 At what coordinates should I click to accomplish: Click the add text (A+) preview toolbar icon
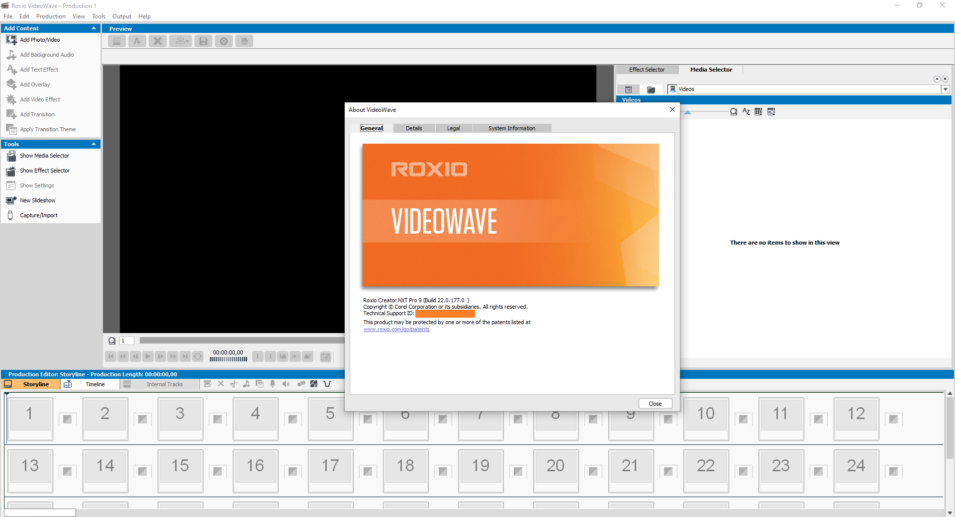(137, 41)
